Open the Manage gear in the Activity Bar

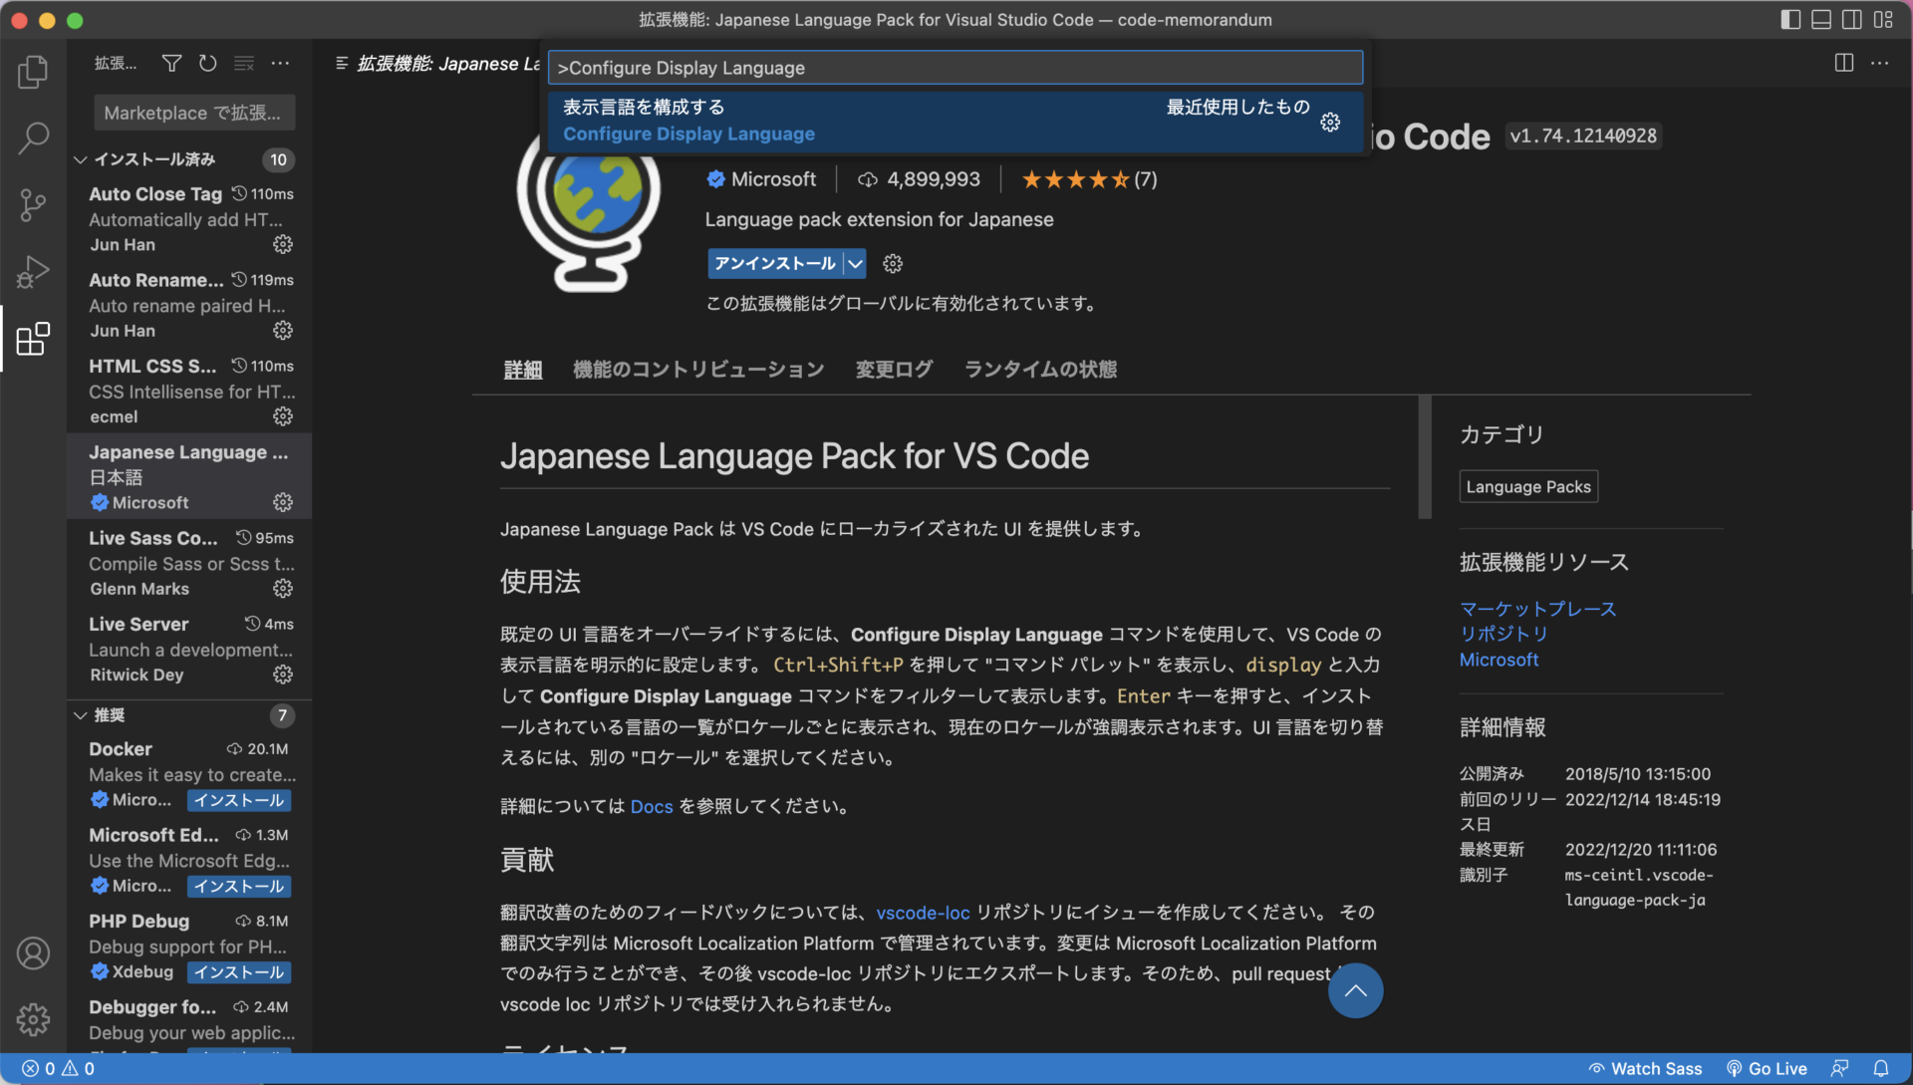[33, 1019]
